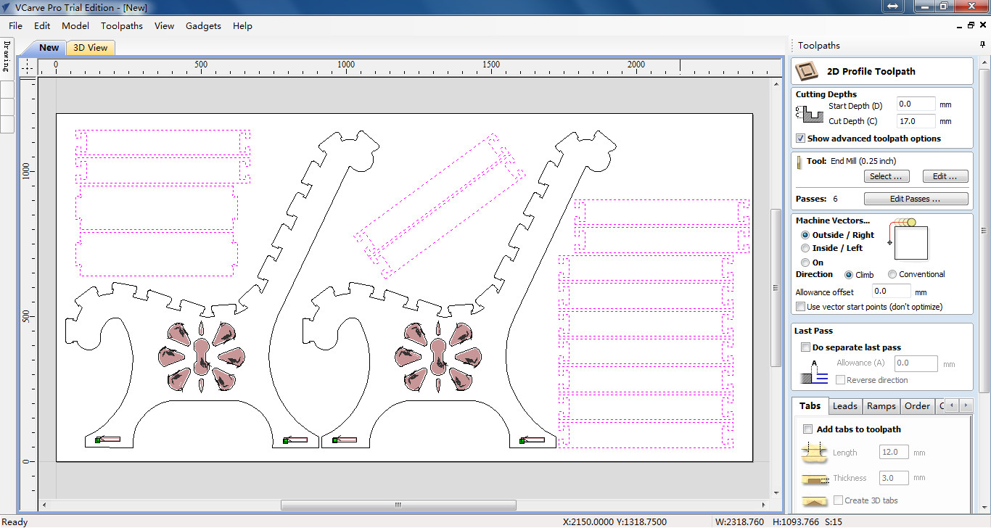
Task: Click the 'H:1093.766' status bar value
Action: tap(797, 522)
